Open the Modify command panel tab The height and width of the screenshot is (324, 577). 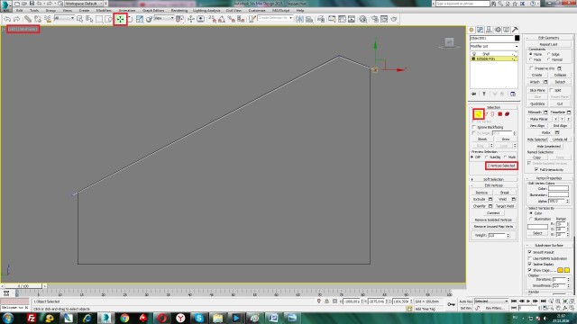pyautogui.click(x=481, y=30)
